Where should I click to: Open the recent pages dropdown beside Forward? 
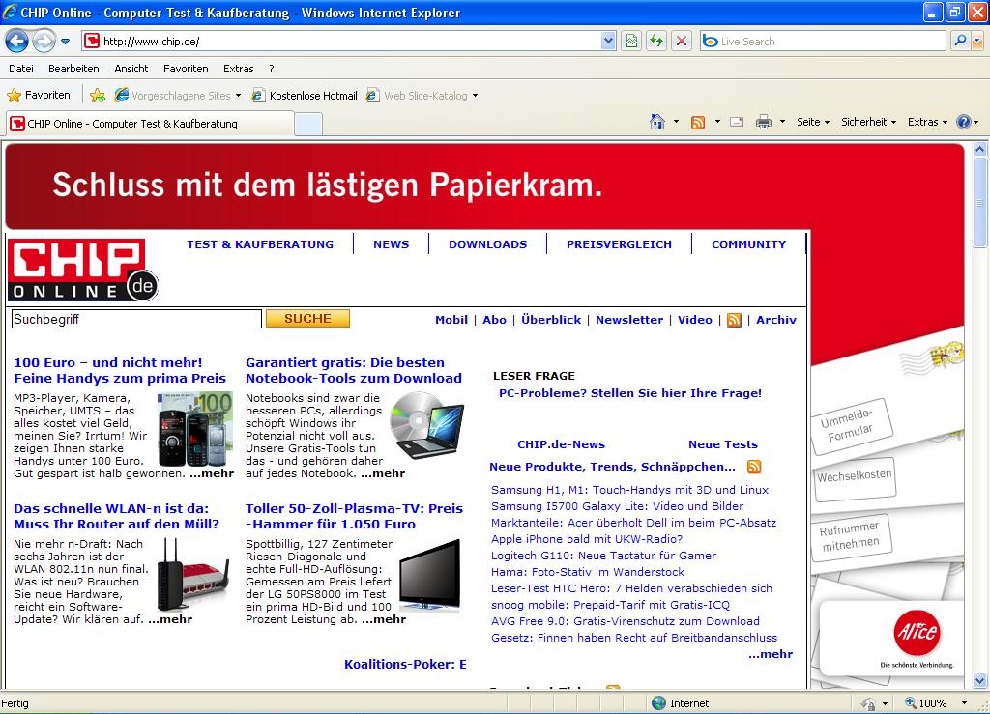(65, 42)
